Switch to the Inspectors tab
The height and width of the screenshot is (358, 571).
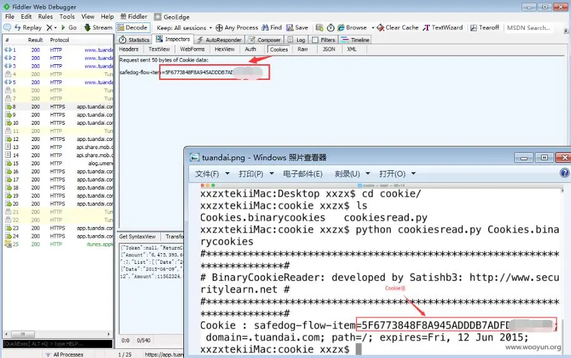pos(173,39)
